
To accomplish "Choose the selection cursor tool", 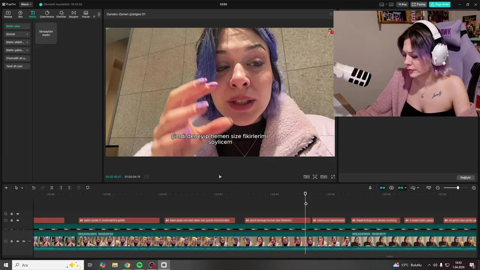I will click(16, 188).
